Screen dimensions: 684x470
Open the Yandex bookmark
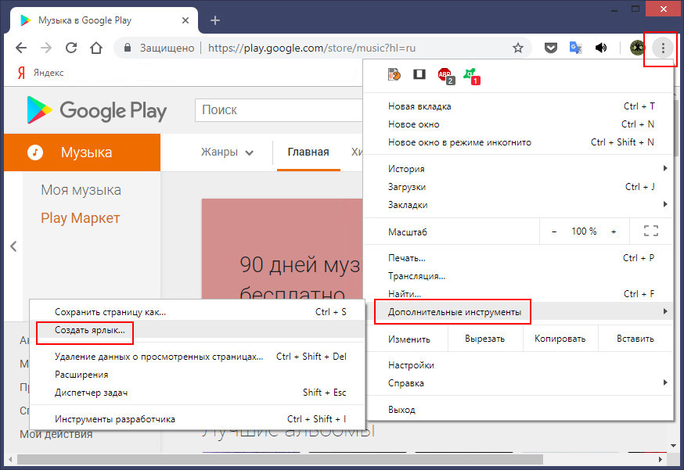point(41,73)
